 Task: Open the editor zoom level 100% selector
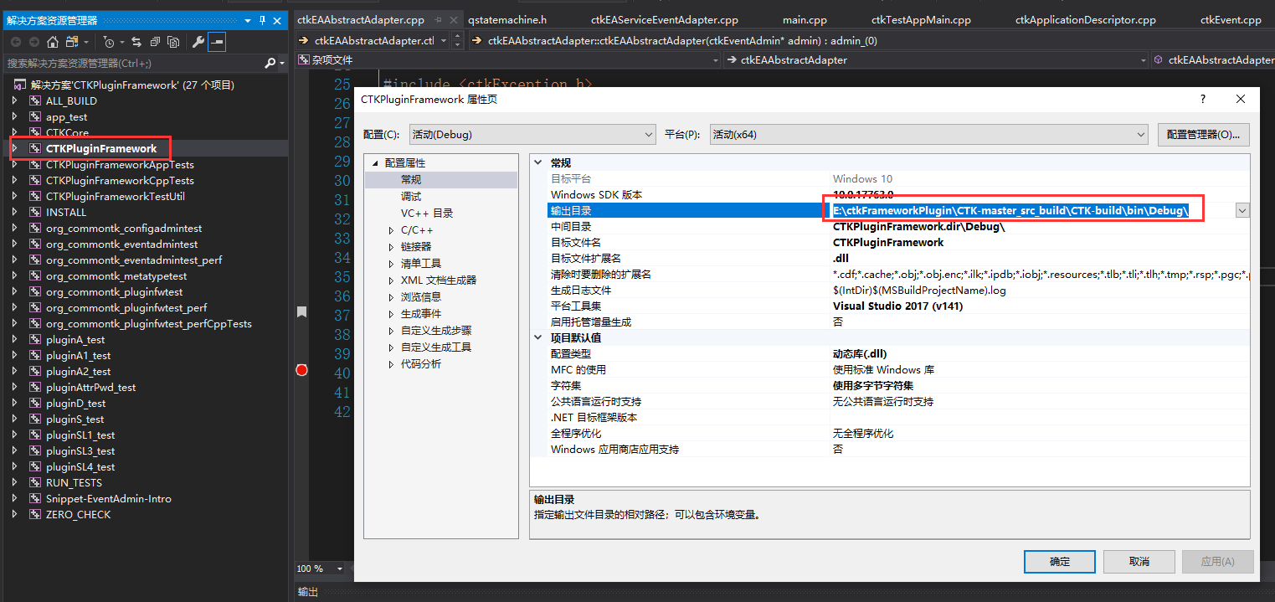tap(321, 569)
